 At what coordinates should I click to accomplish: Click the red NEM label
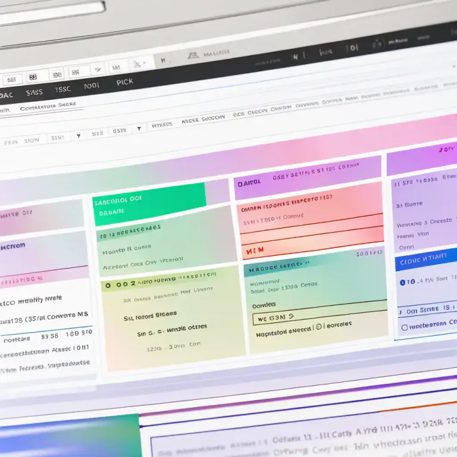pos(255,251)
